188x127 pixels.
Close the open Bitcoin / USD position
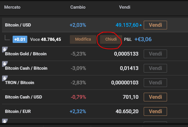click(x=111, y=39)
